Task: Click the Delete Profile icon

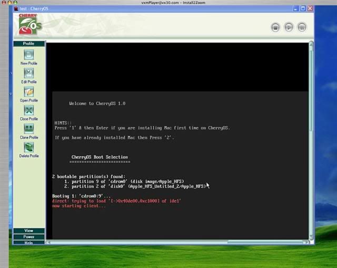Action: point(29,147)
